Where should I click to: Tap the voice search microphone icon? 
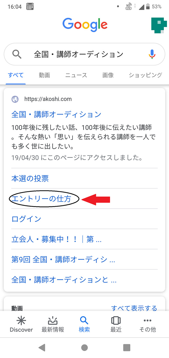pos(152,54)
